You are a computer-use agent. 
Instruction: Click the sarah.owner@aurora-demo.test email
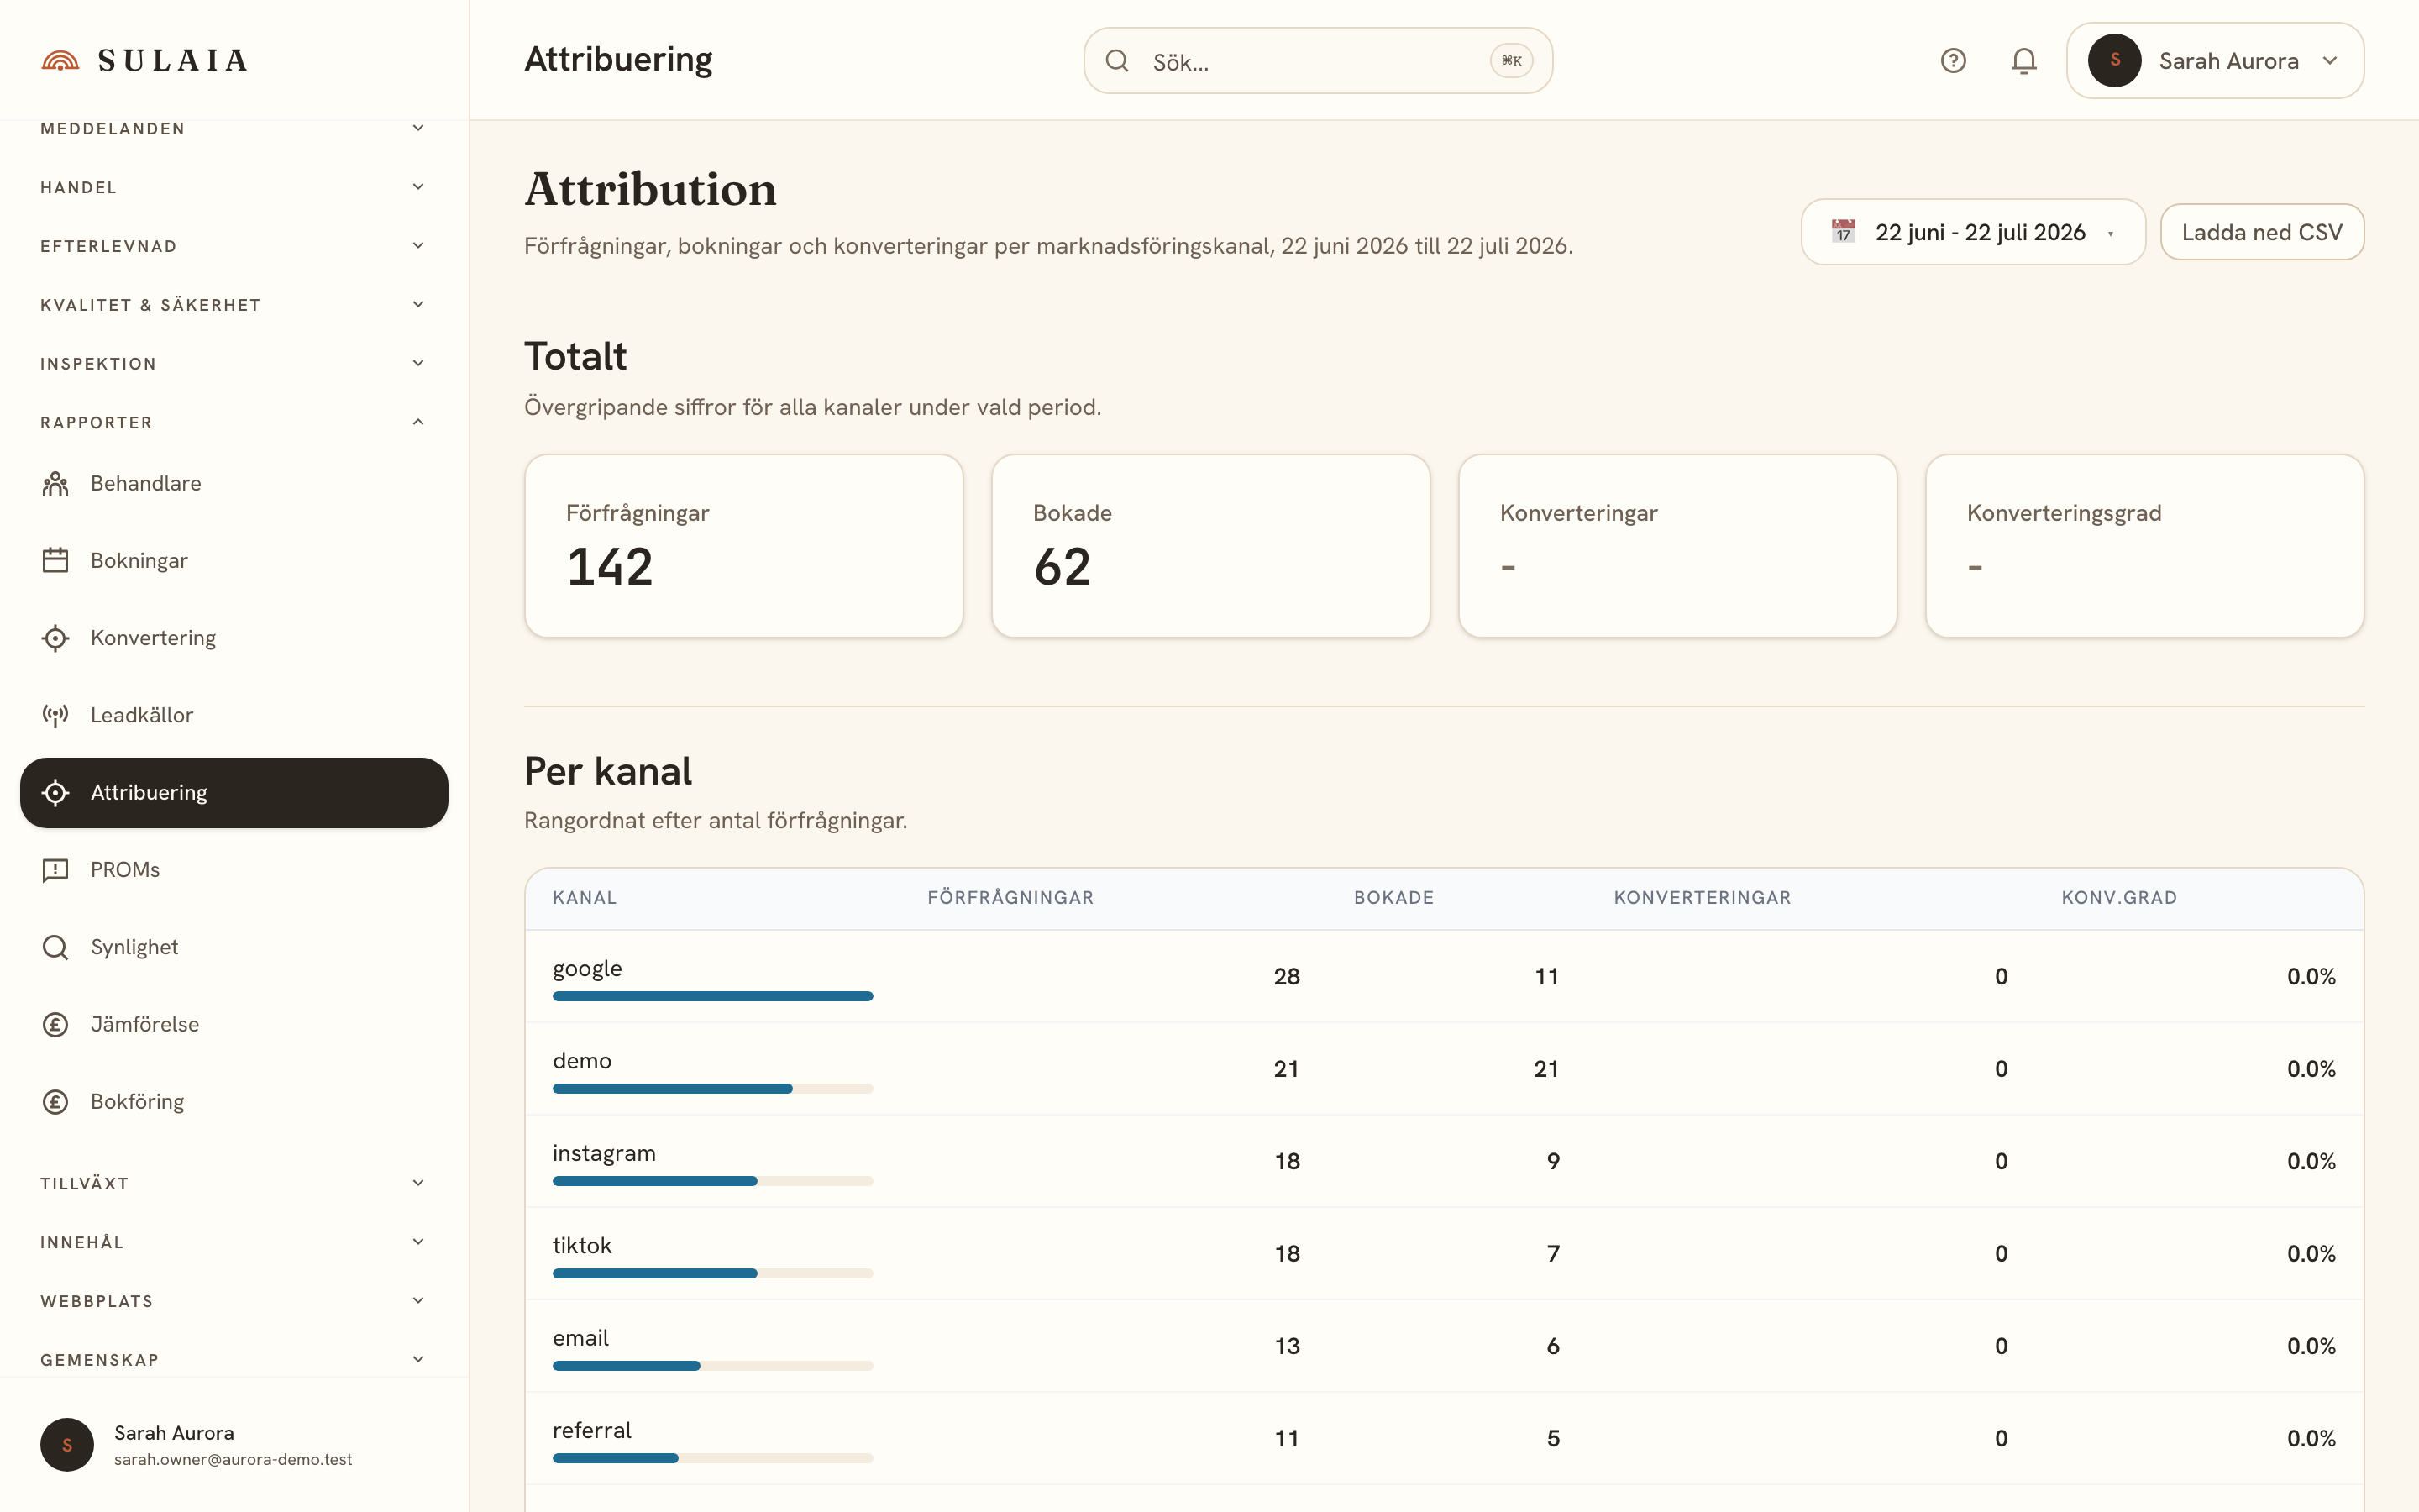pyautogui.click(x=233, y=1460)
